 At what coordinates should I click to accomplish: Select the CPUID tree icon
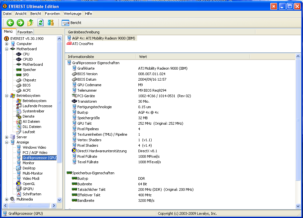coord(19,59)
